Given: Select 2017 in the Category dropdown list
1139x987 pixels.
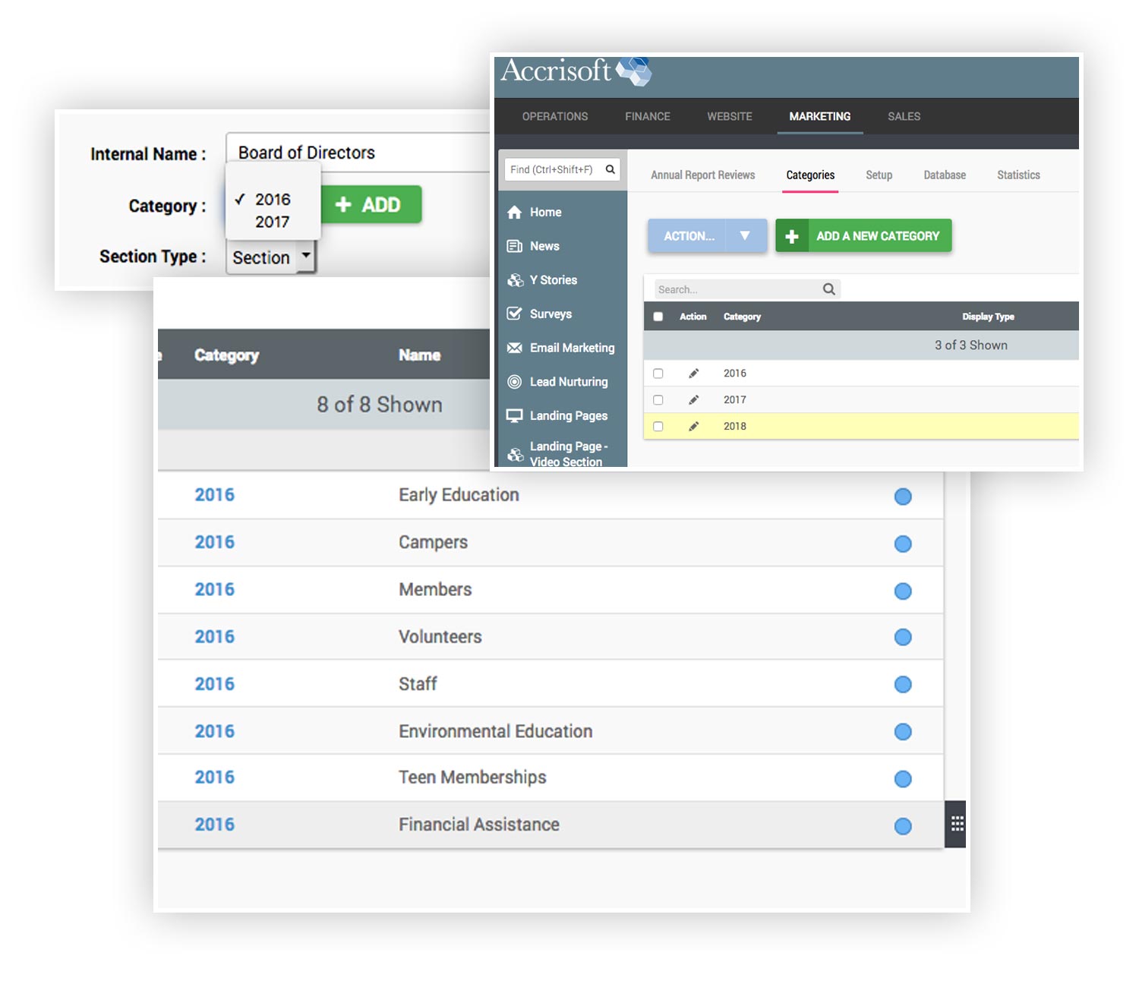Looking at the screenshot, I should (272, 222).
